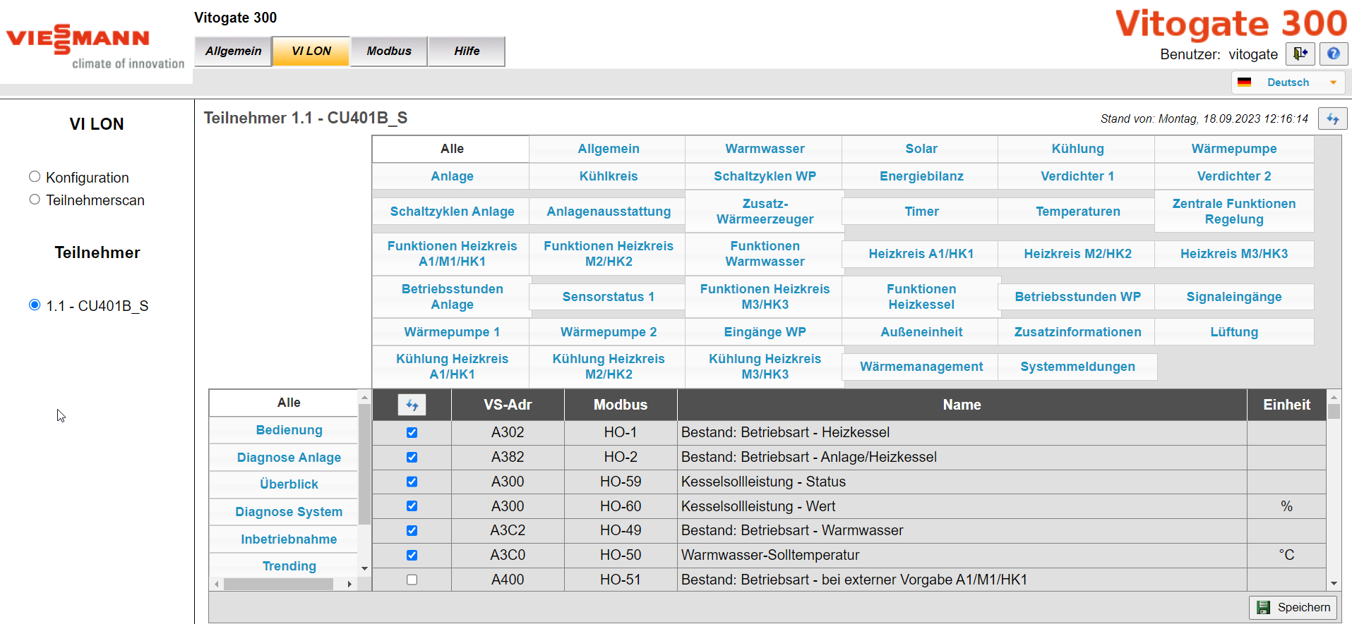This screenshot has width=1352, height=624.
Task: Select the Konfiguration radio button
Action: (35, 176)
